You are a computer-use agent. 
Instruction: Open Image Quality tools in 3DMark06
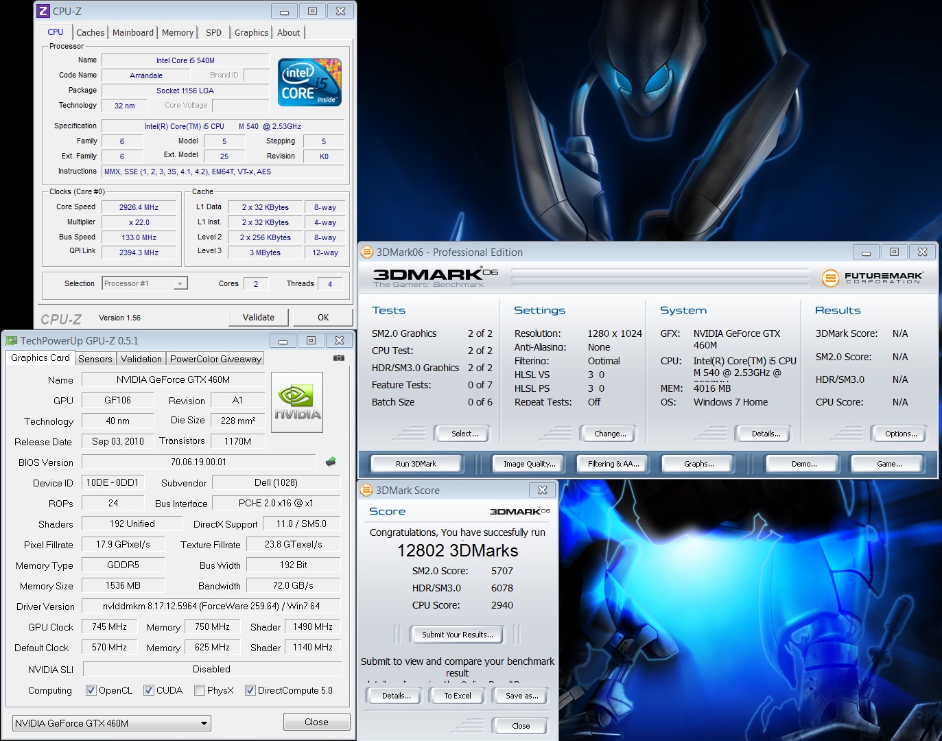pyautogui.click(x=529, y=464)
